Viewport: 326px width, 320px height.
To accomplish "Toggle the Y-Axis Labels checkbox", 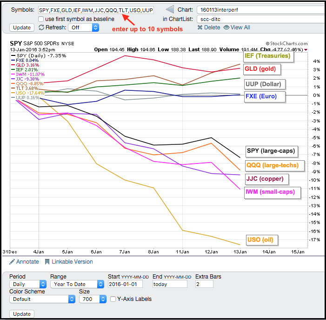I will pos(112,299).
